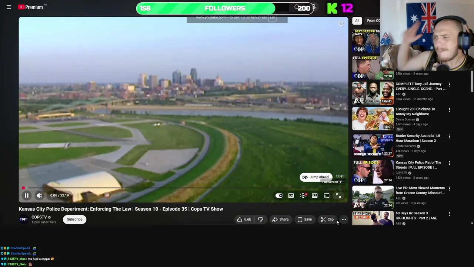Click the 6.6k like count

tap(247, 220)
